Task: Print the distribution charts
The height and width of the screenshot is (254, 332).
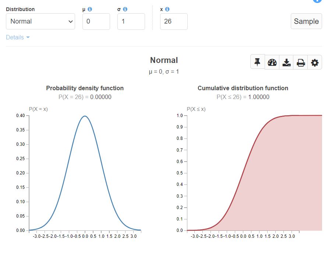Action: coord(300,62)
